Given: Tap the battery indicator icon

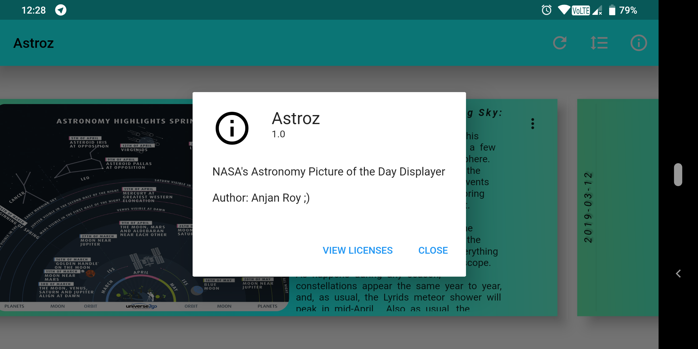Looking at the screenshot, I should point(612,10).
